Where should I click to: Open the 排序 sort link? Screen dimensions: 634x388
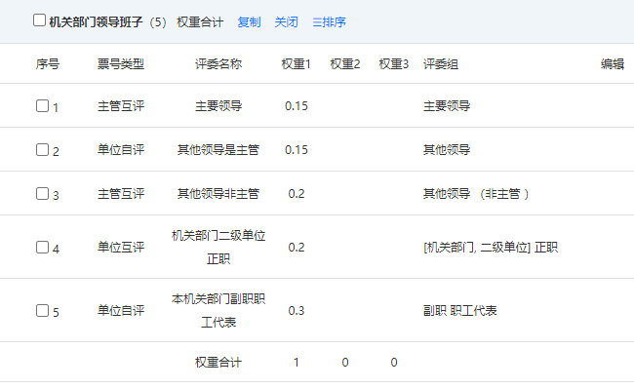click(329, 21)
